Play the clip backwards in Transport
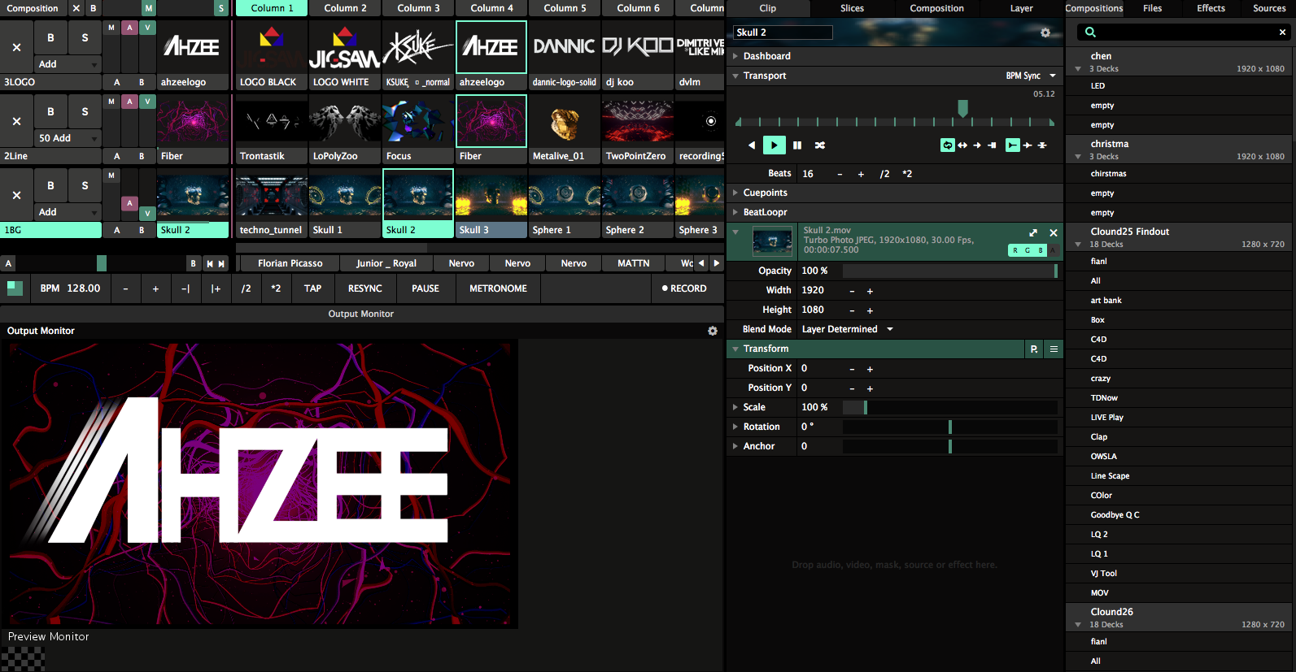This screenshot has height=672, width=1296. [752, 145]
